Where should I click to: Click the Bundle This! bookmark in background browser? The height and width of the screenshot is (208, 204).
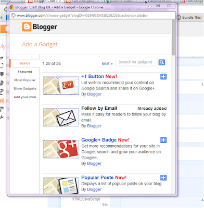[x=189, y=18]
